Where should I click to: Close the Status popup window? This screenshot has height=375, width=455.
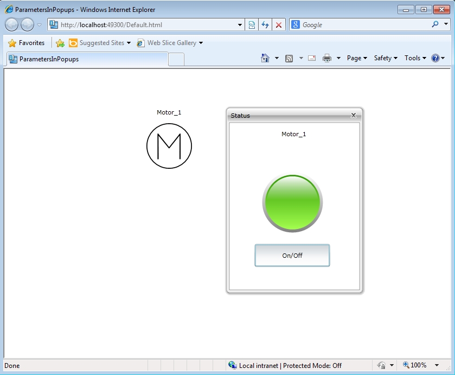click(354, 115)
